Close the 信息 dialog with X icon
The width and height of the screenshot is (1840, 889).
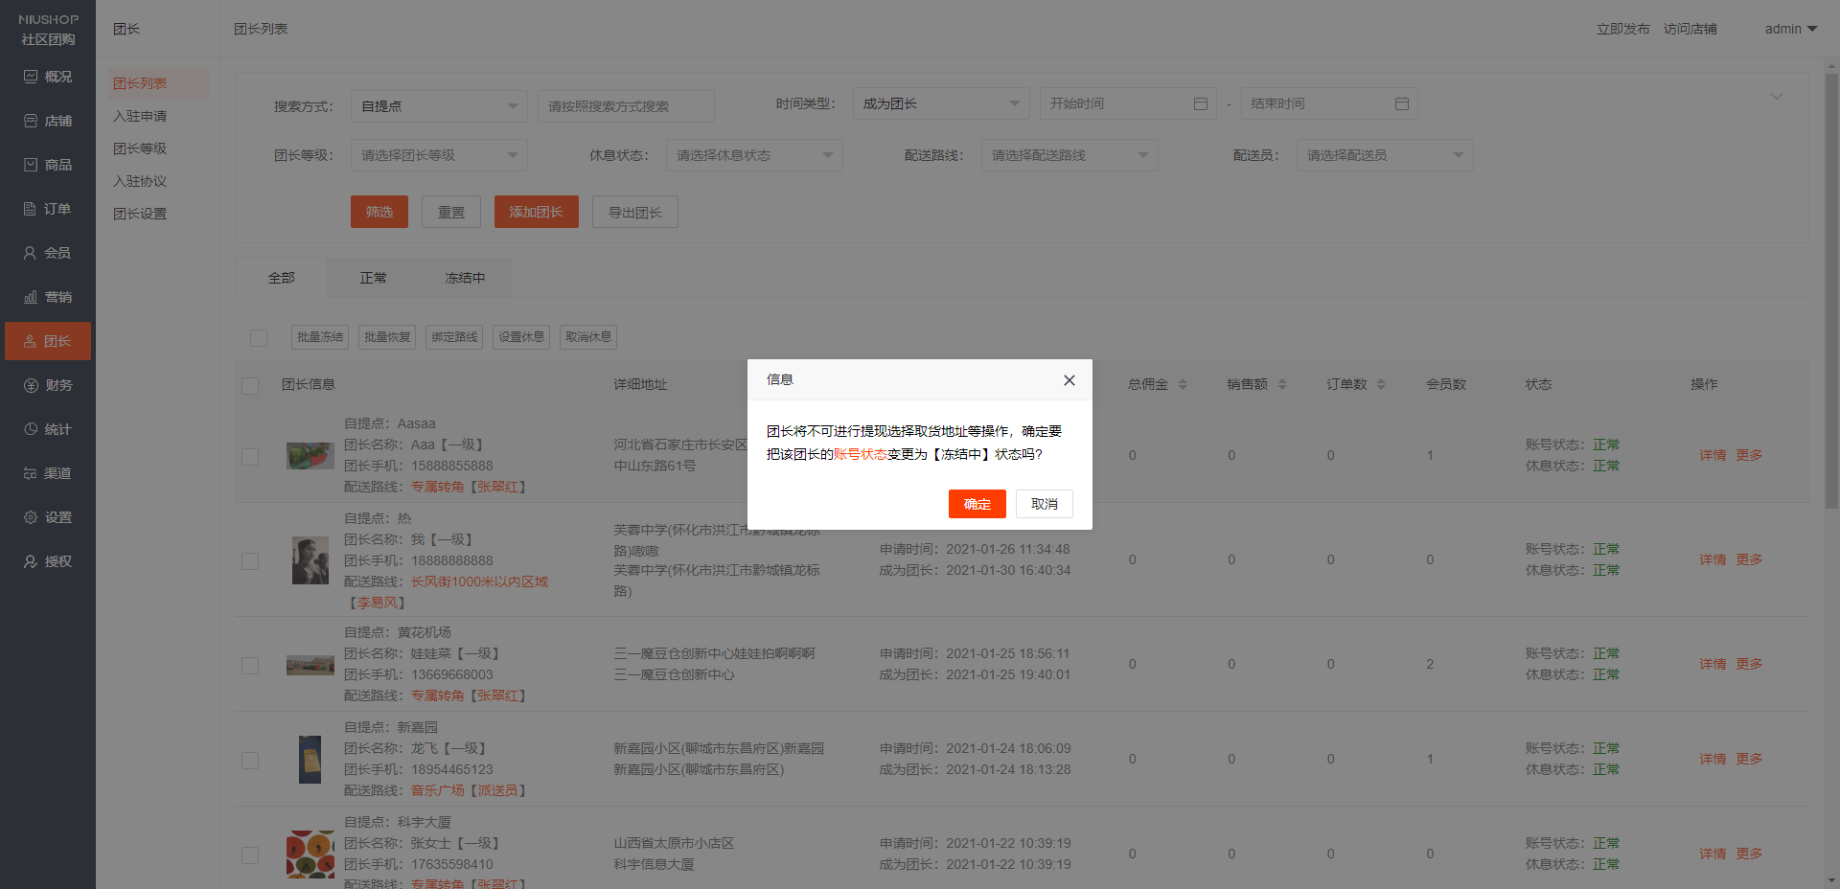coord(1069,380)
